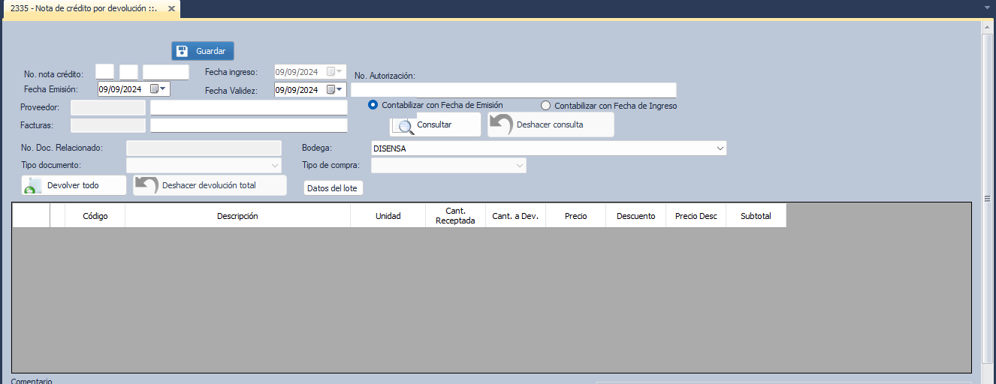
Task: Click the Deshacer consulta undo arrow icon
Action: [501, 124]
